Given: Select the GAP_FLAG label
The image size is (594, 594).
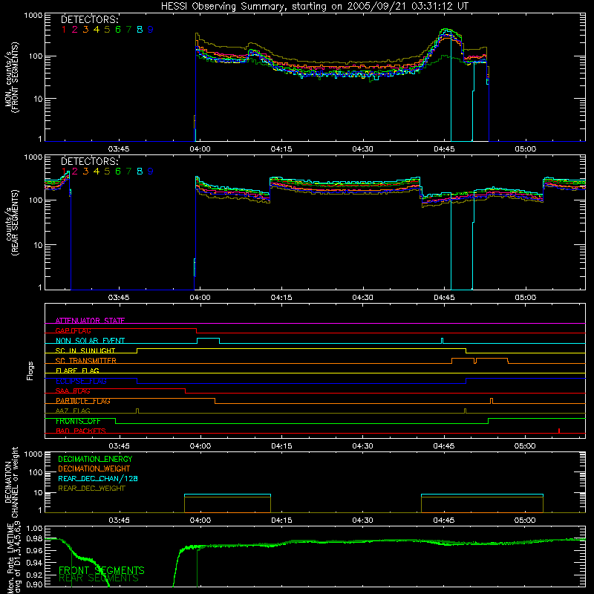Looking at the screenshot, I should pyautogui.click(x=73, y=330).
